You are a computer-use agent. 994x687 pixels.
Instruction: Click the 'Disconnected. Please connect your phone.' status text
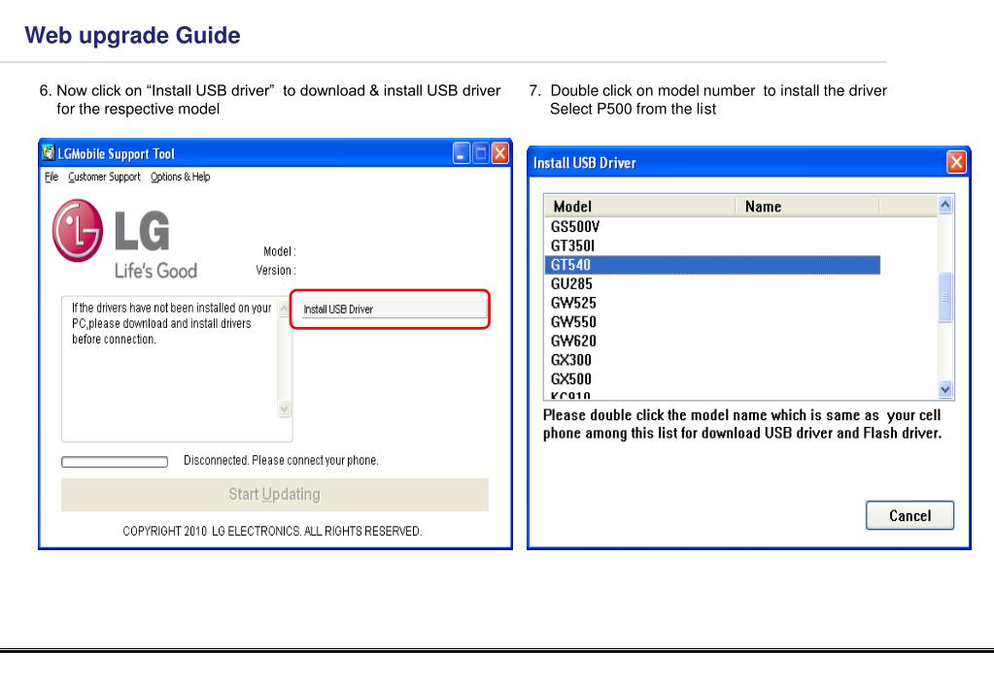[281, 460]
